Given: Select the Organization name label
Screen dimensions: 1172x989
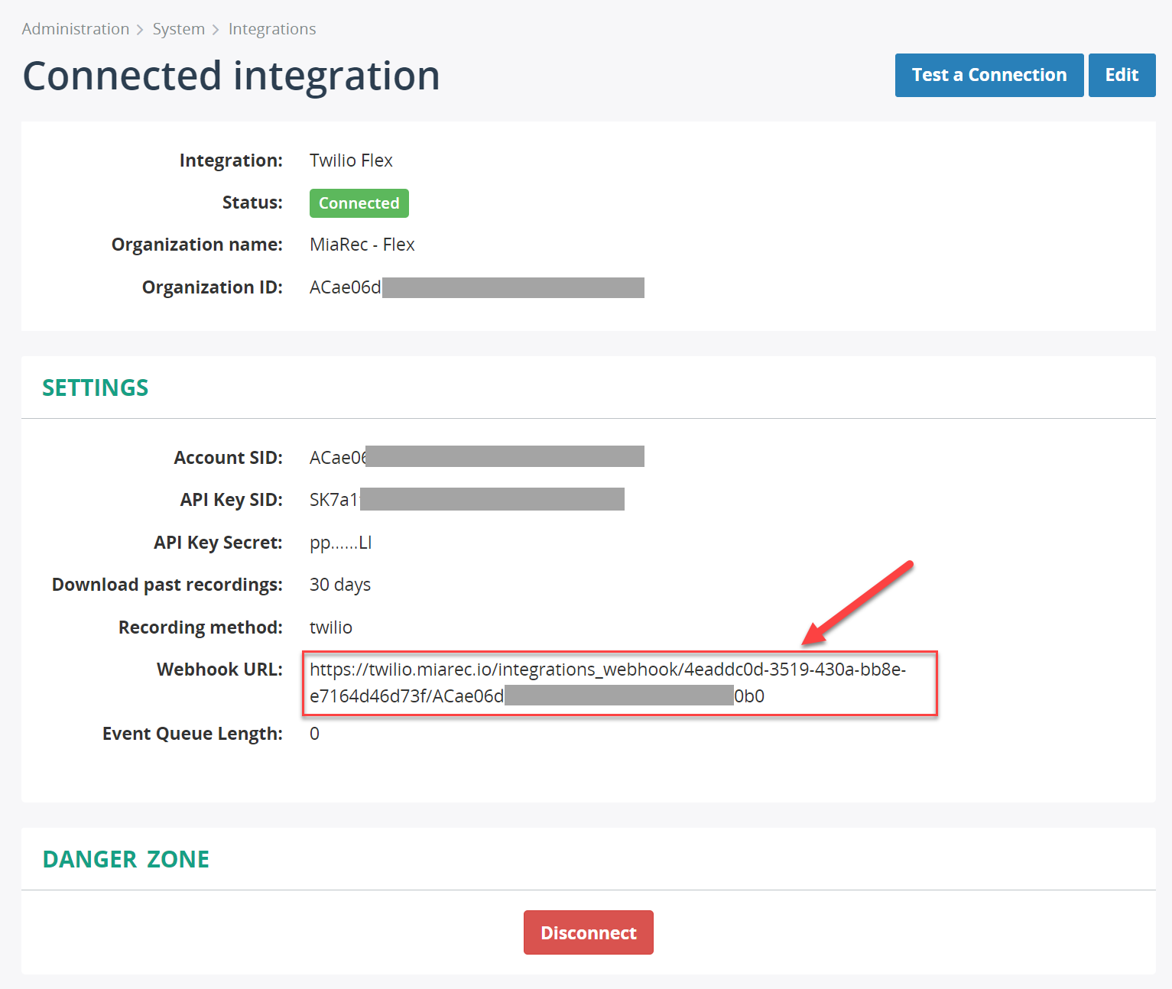Looking at the screenshot, I should pyautogui.click(x=197, y=245).
